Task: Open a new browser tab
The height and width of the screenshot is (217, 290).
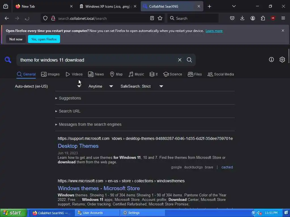Action: [209, 6]
